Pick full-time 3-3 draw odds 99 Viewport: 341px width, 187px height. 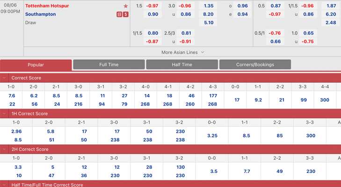(x=304, y=100)
